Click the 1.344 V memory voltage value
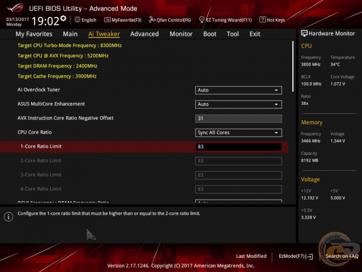This screenshot has width=362, height=272. (x=338, y=141)
